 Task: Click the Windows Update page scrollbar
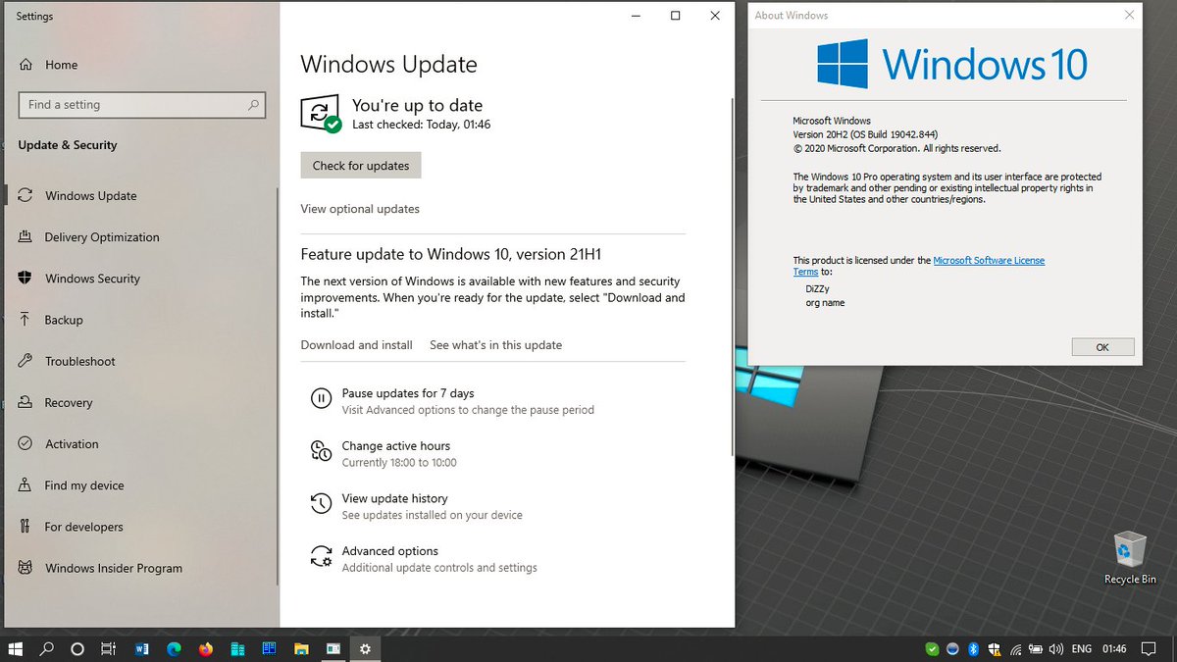coord(731,278)
